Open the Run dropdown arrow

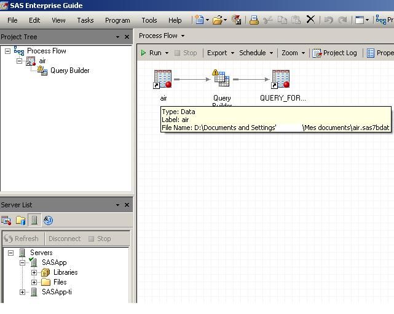(167, 53)
